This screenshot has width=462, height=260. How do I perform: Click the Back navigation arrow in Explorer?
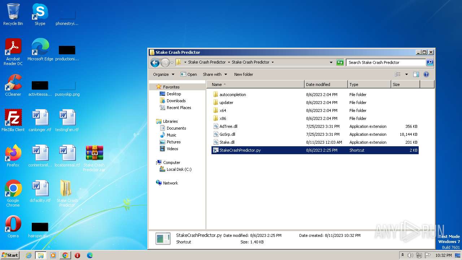click(155, 62)
